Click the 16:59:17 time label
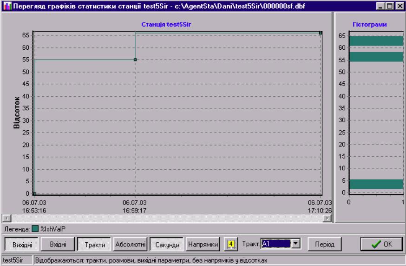 pos(134,210)
